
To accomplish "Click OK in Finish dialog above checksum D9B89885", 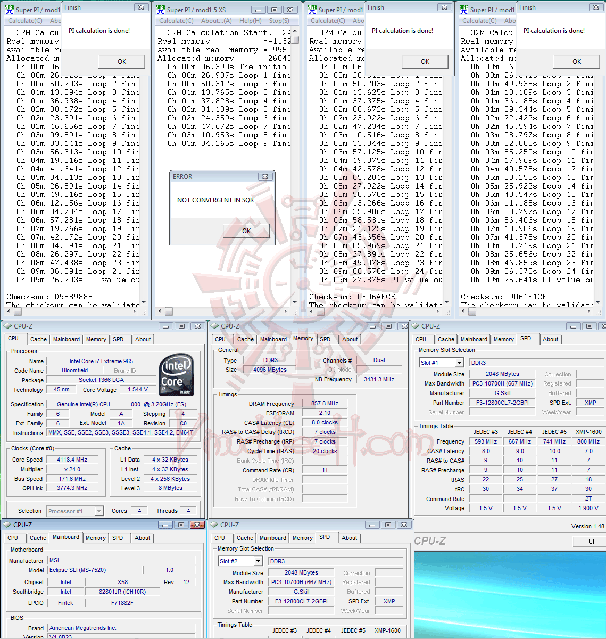I will [x=122, y=61].
